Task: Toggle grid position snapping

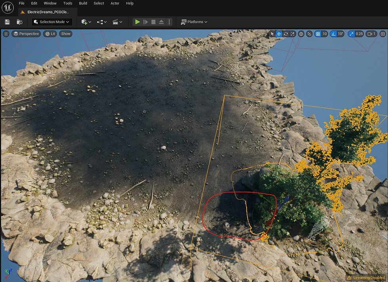Action: click(x=318, y=34)
